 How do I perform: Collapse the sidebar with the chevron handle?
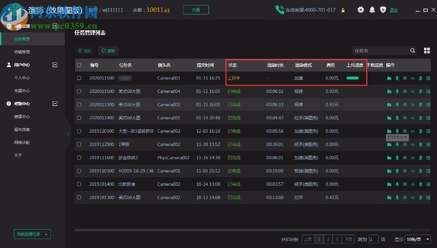pos(68,134)
